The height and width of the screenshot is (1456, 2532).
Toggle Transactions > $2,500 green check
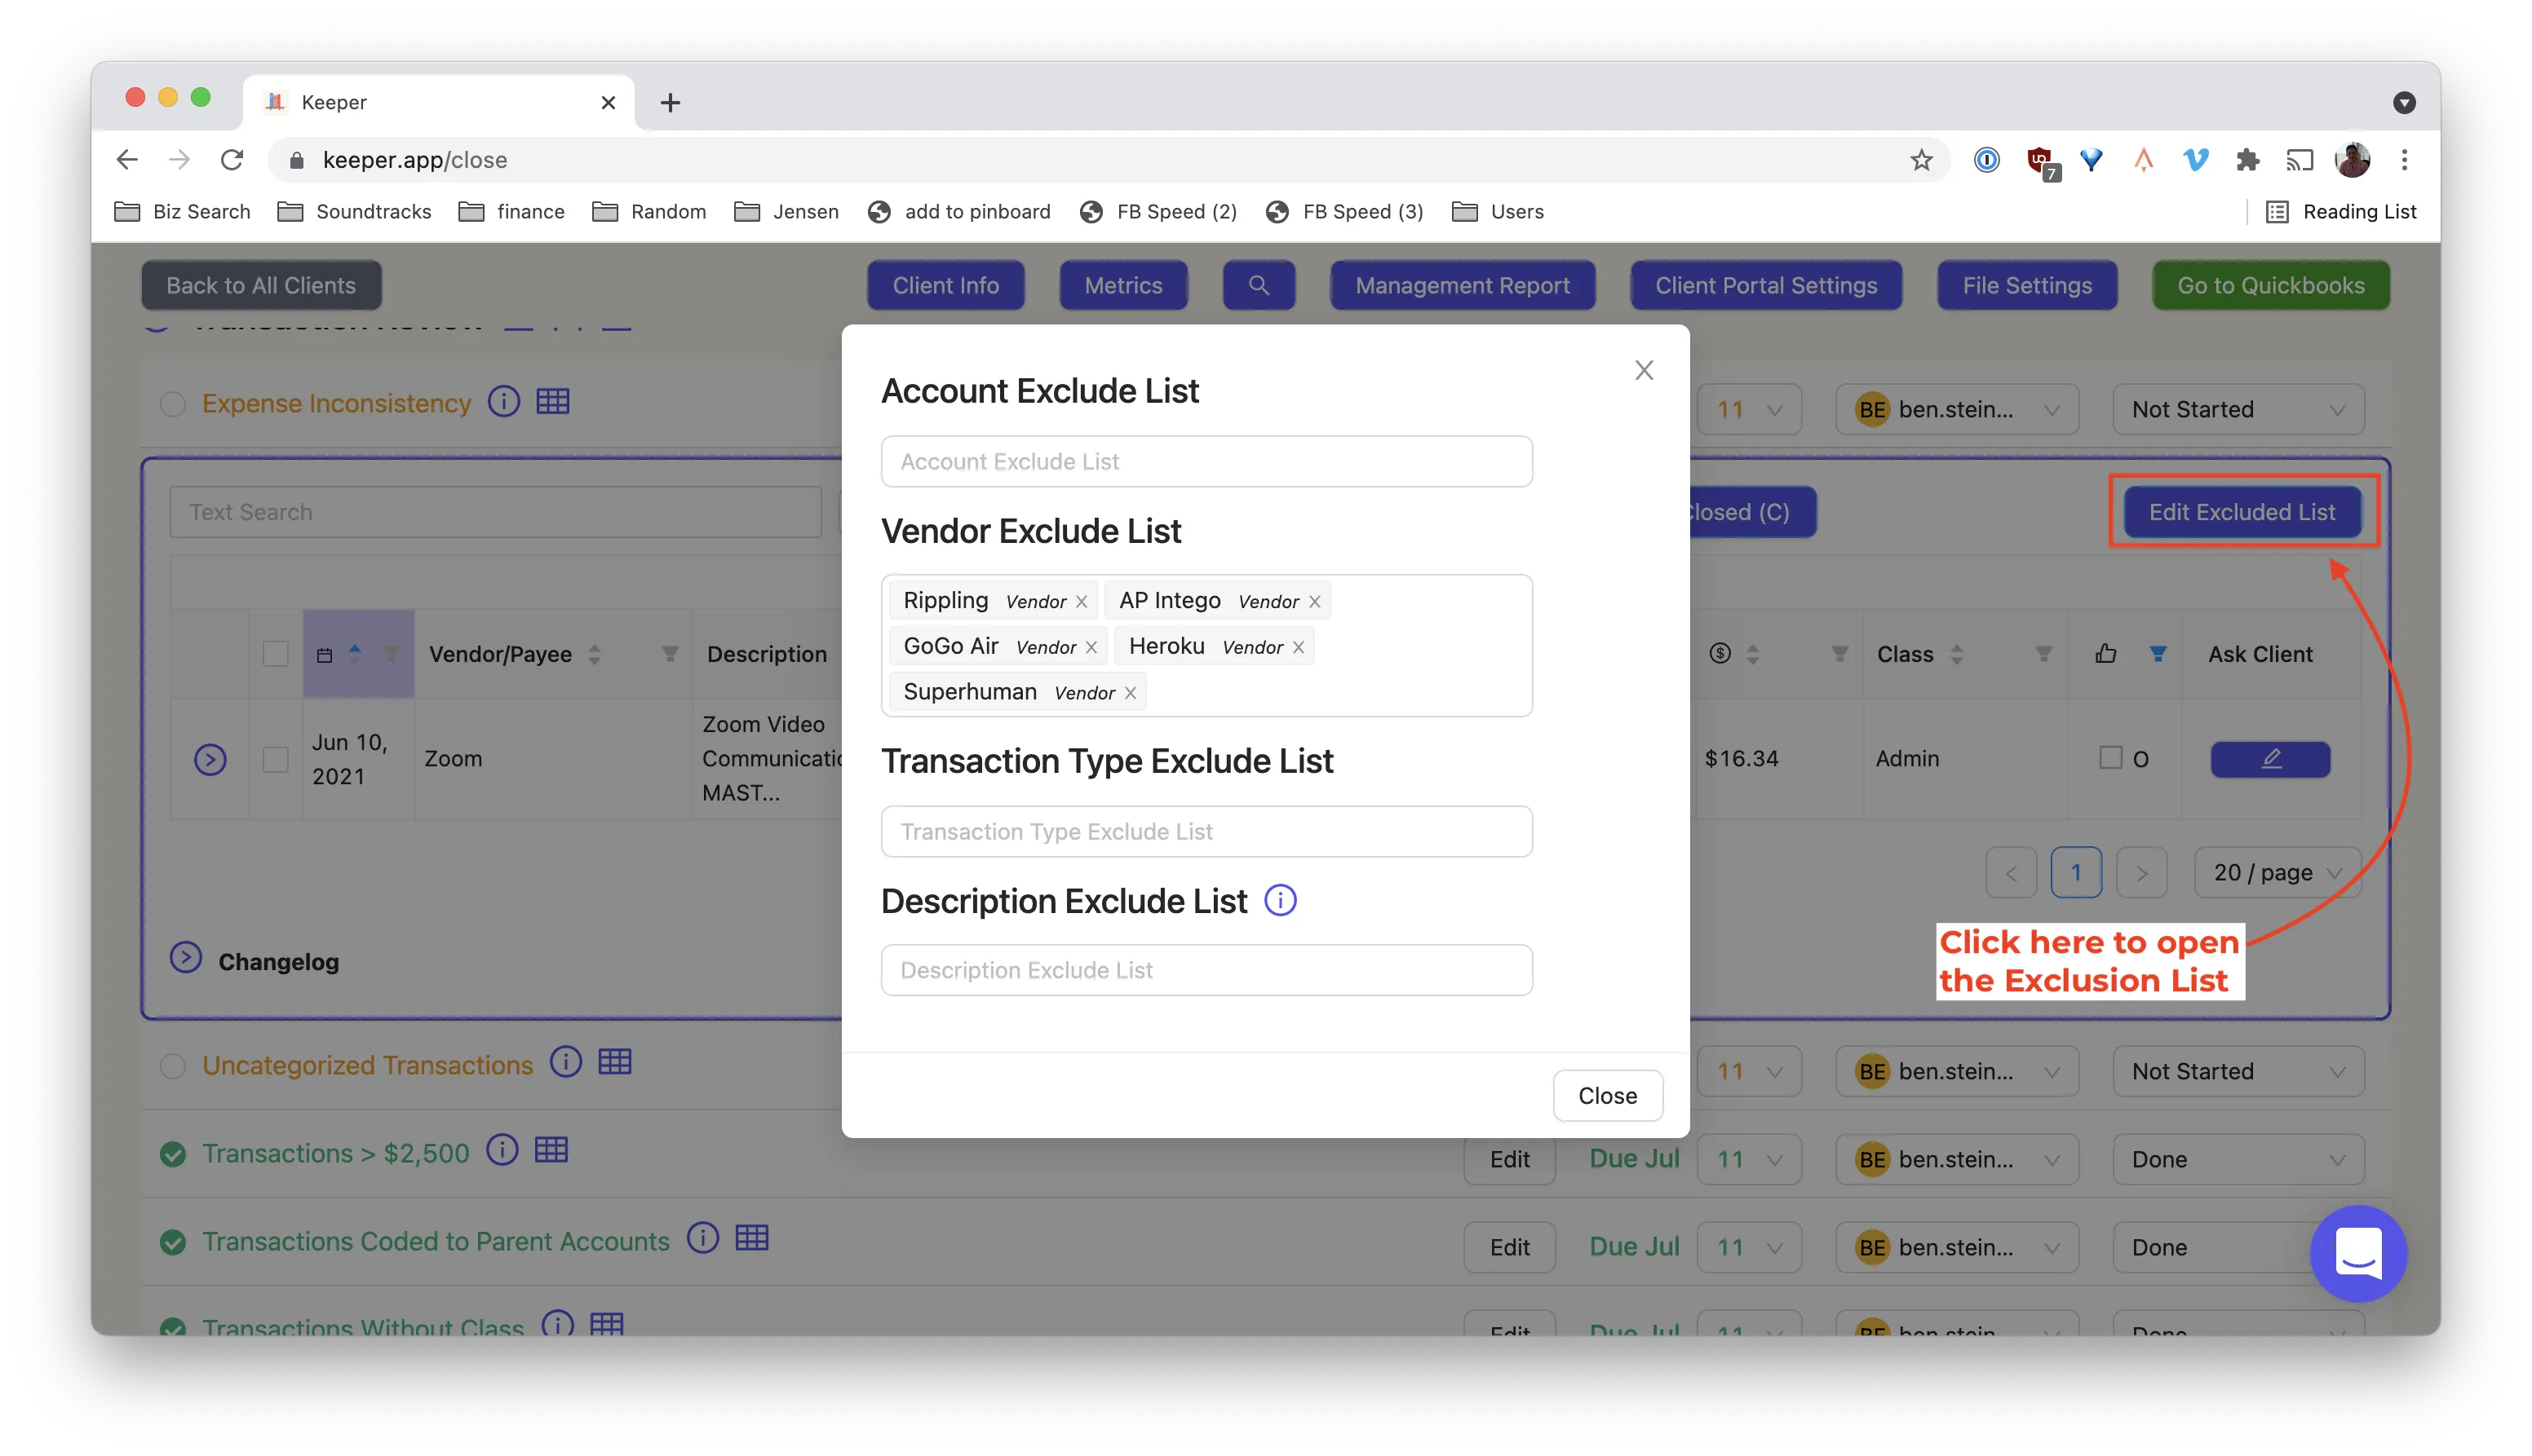coord(173,1154)
